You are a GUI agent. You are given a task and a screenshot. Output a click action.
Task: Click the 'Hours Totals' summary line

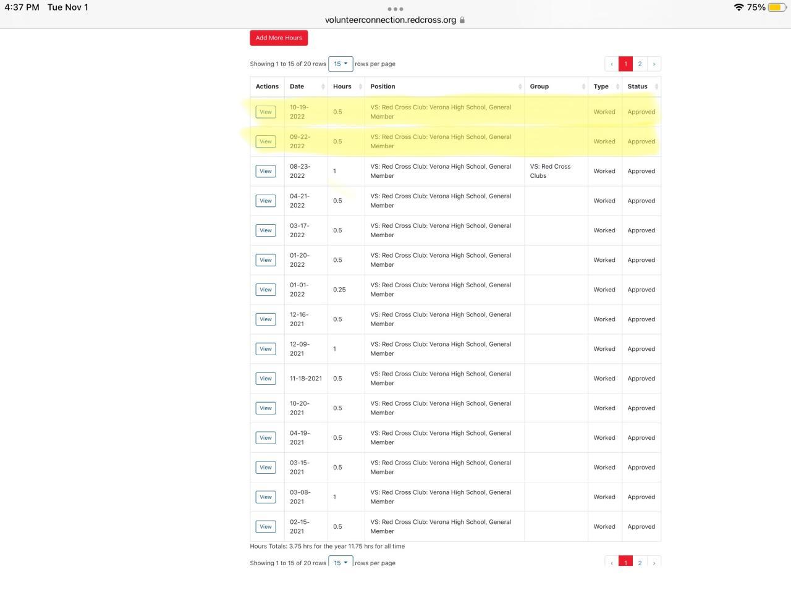click(328, 546)
